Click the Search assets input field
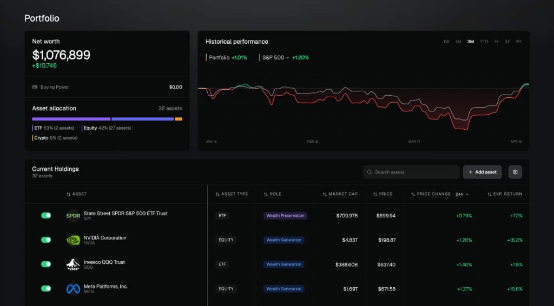Image resolution: width=554 pixels, height=306 pixels. pos(411,172)
